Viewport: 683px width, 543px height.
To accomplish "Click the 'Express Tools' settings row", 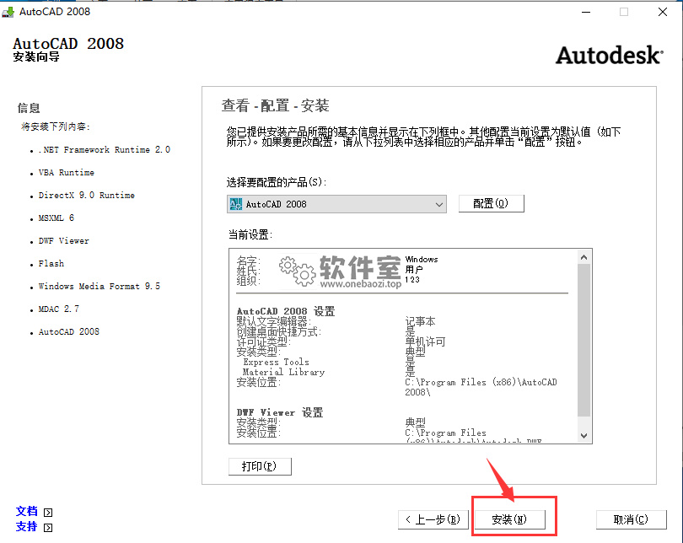I will click(x=277, y=363).
